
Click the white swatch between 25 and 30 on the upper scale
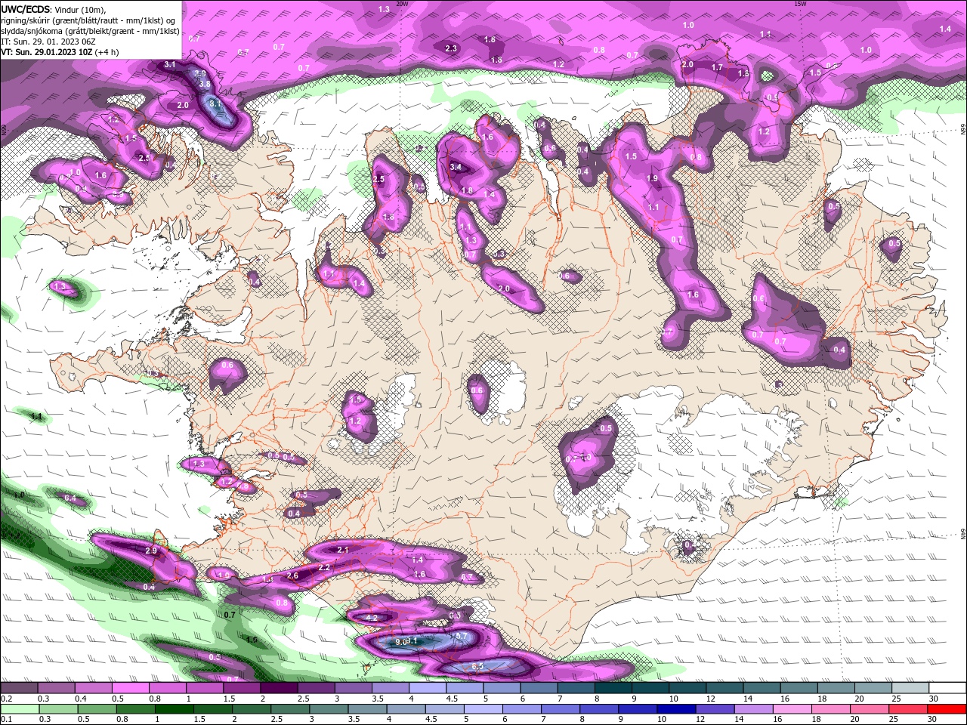click(910, 689)
